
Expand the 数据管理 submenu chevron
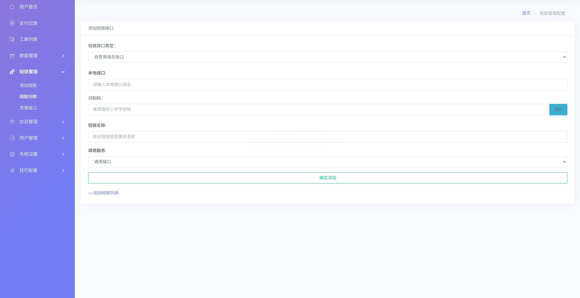[x=63, y=56]
